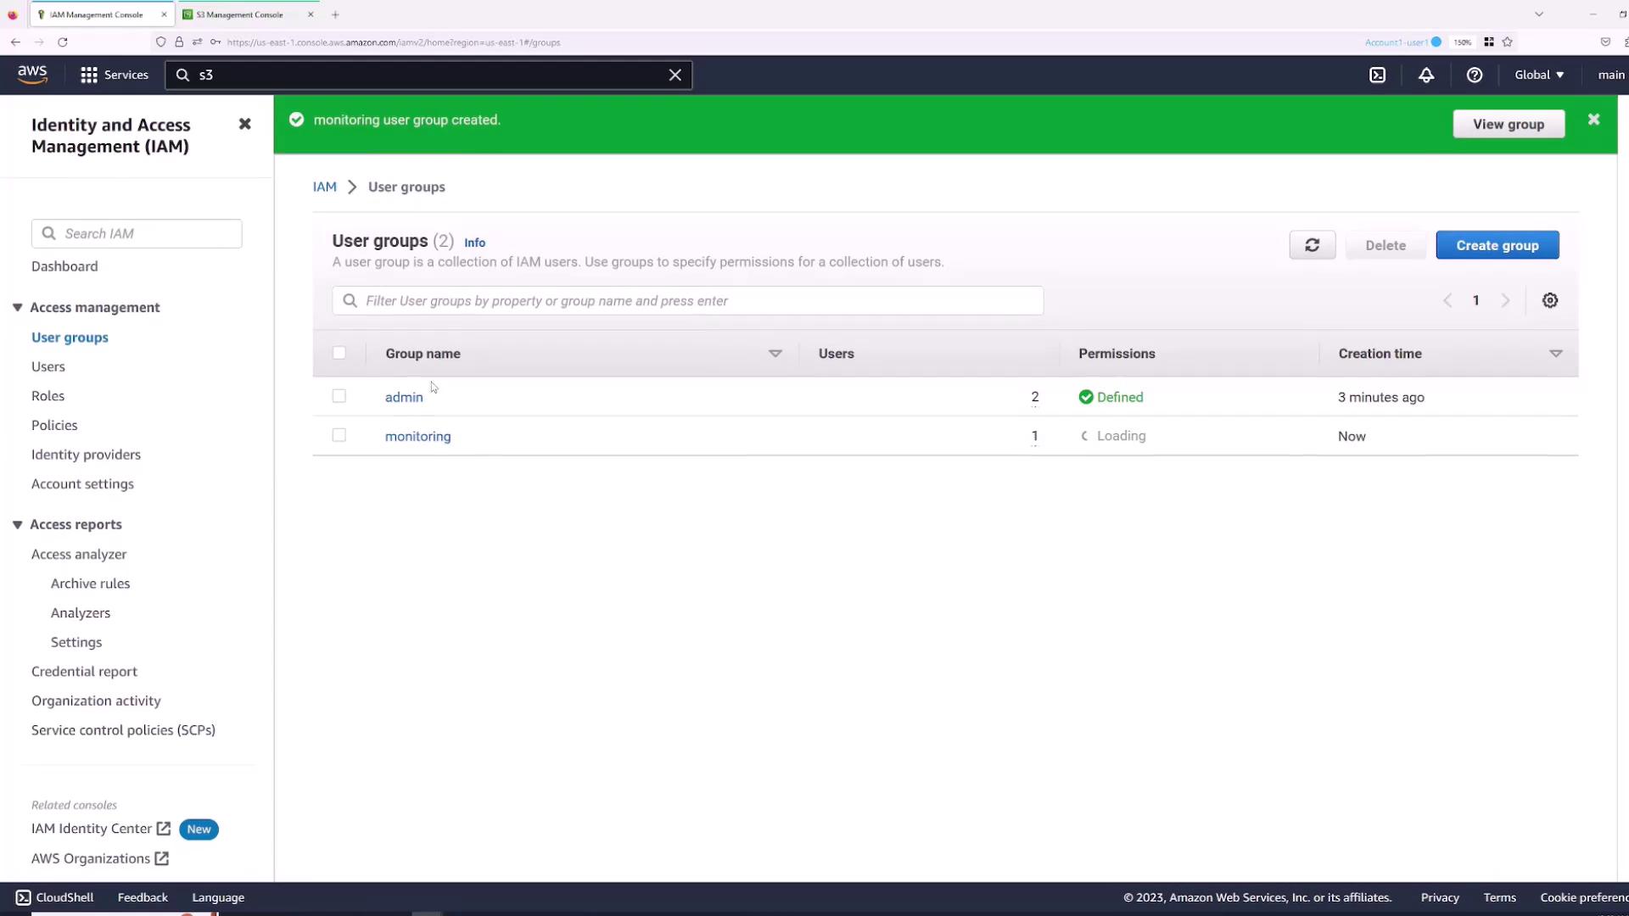Clear the s3 search text
Screen dimensions: 1629x916
(x=675, y=75)
